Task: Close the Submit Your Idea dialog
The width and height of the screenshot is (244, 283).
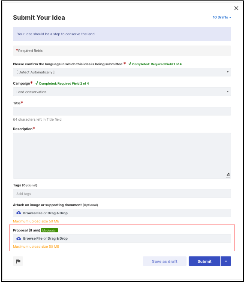Action: [x=236, y=8]
